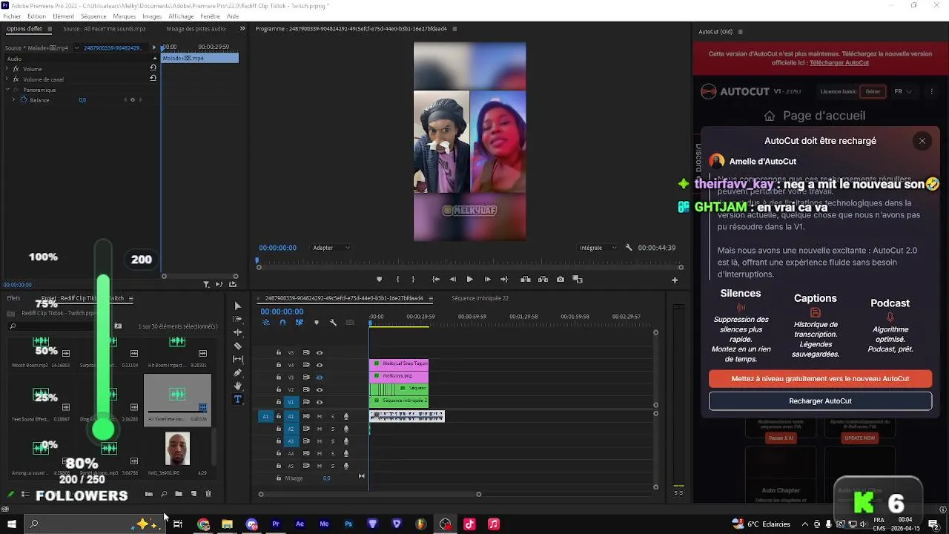Select the melkyyyy.png clip in timeline
Image resolution: width=949 pixels, height=534 pixels.
click(399, 376)
